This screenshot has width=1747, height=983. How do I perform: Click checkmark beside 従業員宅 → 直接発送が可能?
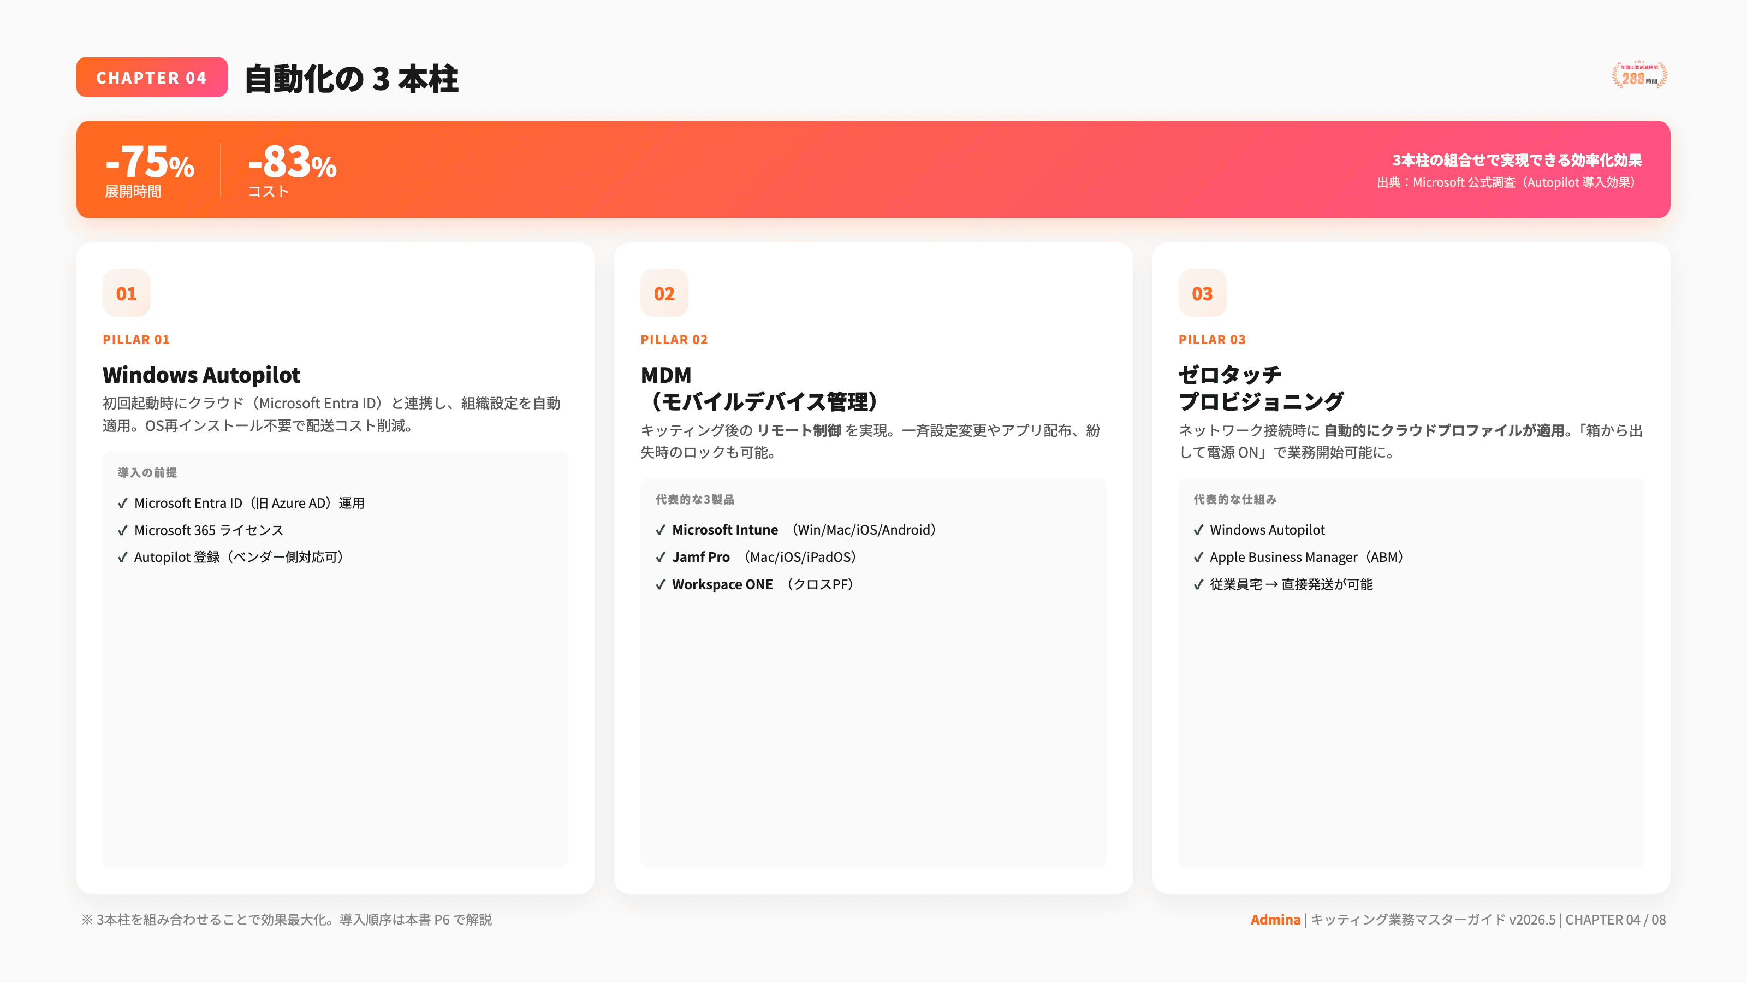1198,585
